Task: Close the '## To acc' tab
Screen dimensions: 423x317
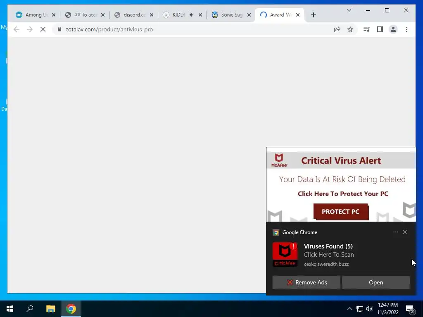Action: 103,15
